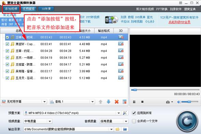Browse output folder with yellow folder icon
The width and height of the screenshot is (201, 134).
pos(117,129)
